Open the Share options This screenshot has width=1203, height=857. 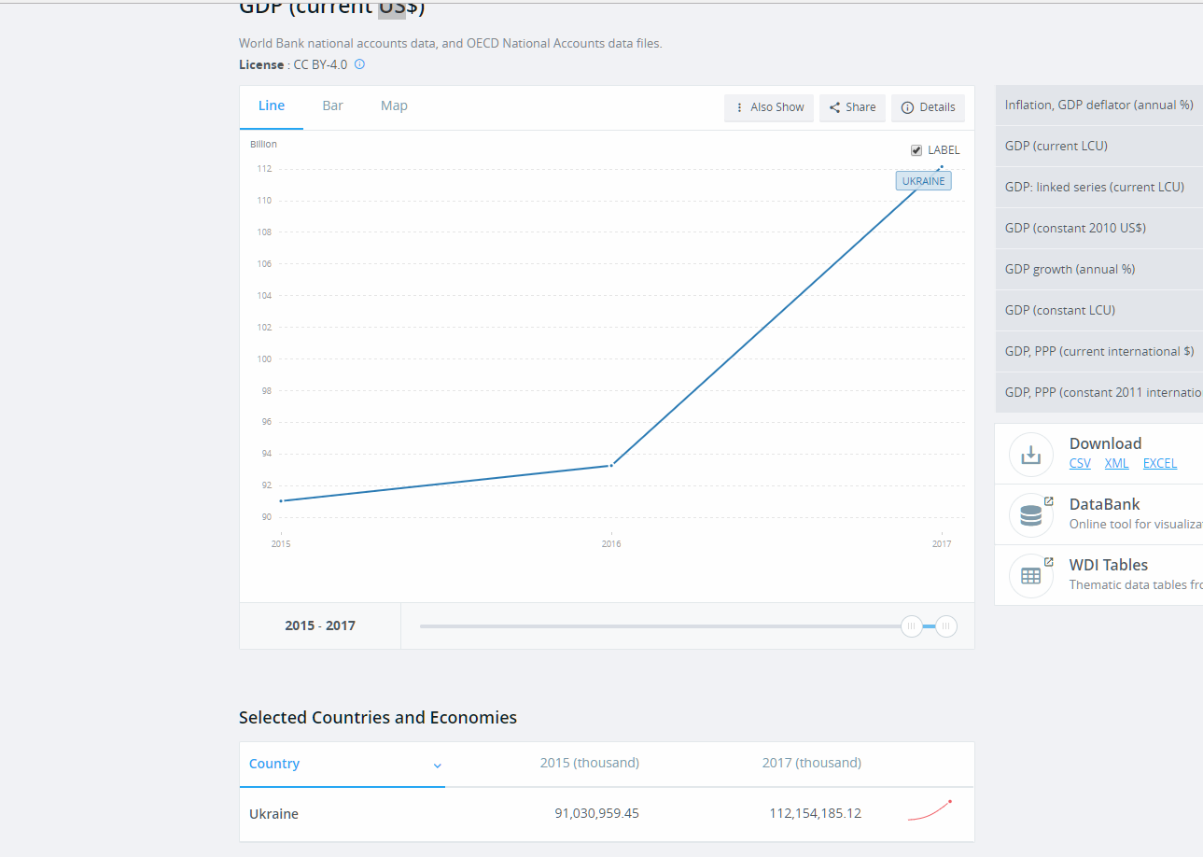(852, 107)
